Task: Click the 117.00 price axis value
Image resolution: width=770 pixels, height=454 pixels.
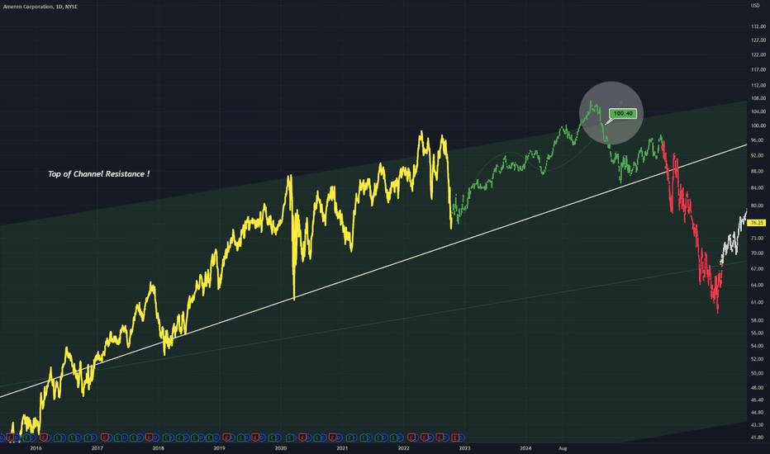Action: (x=758, y=69)
